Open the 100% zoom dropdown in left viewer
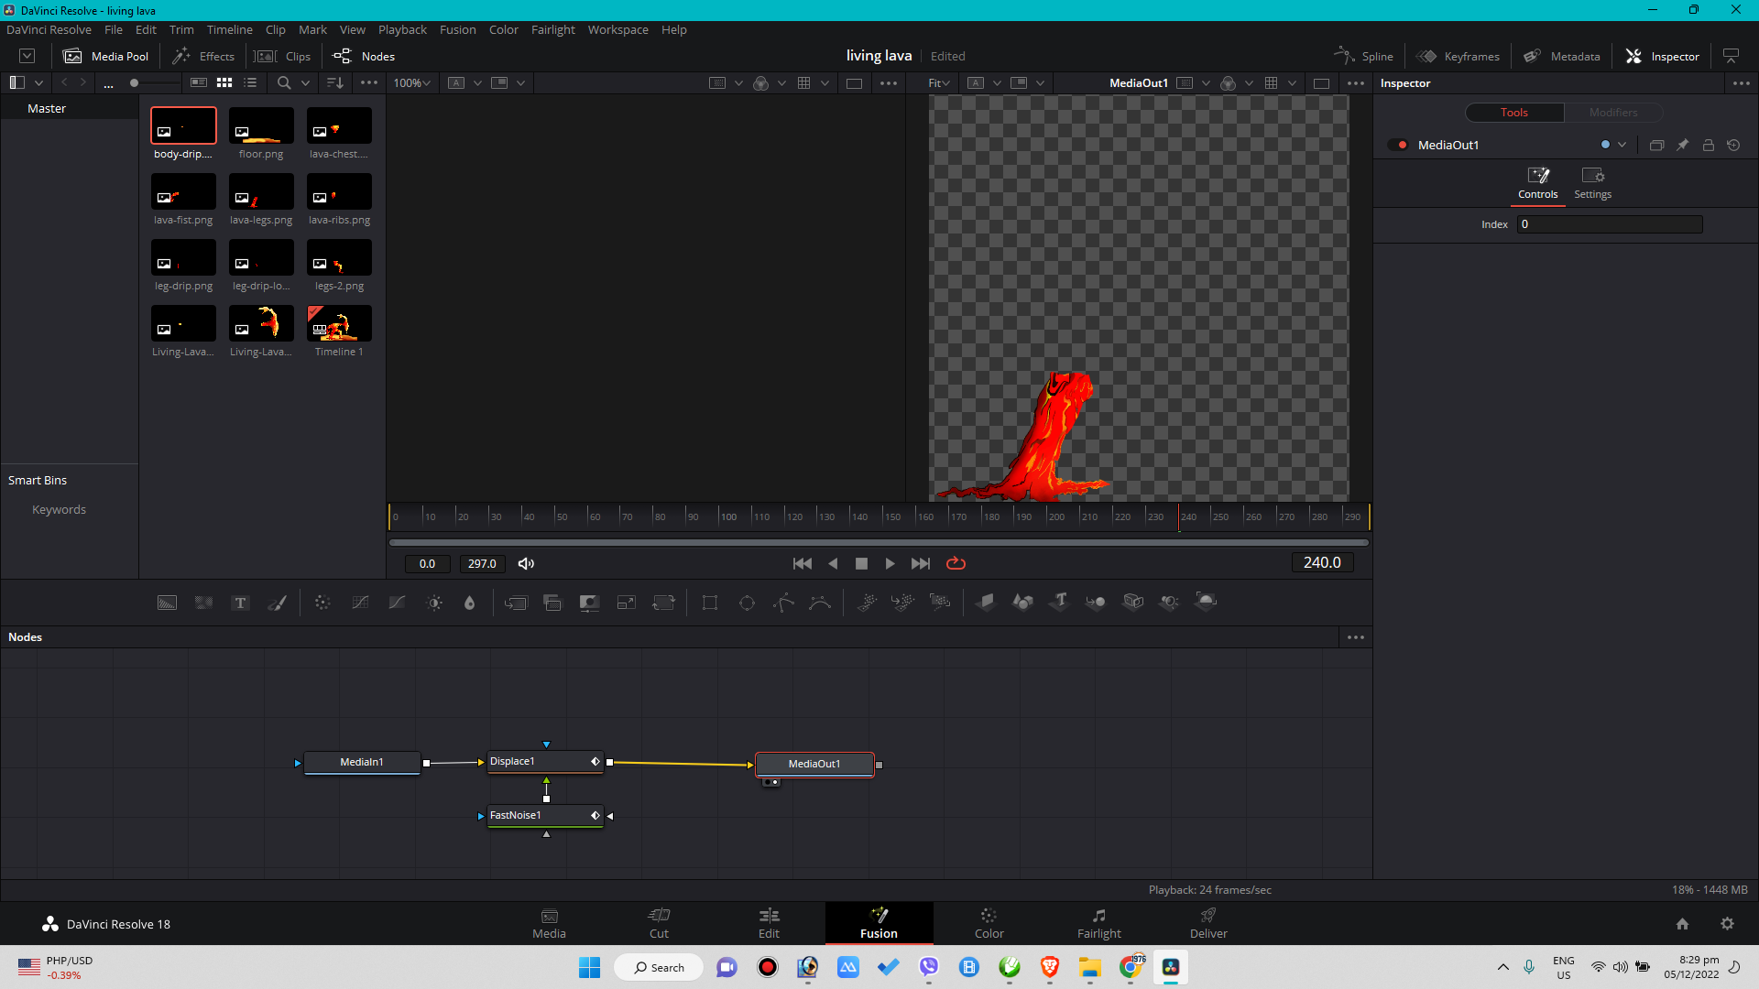 click(x=412, y=82)
